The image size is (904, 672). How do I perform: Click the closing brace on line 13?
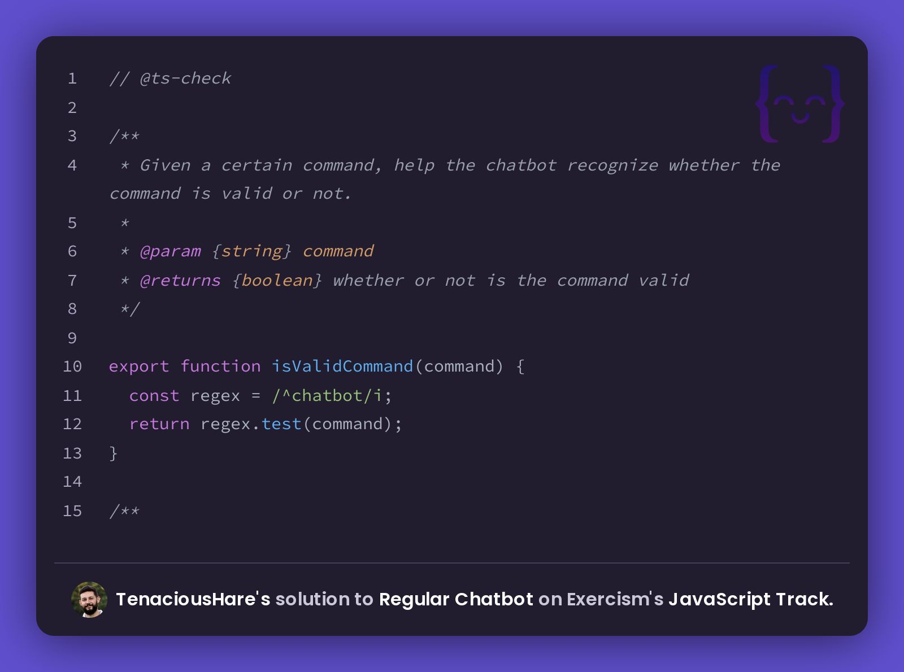113,453
